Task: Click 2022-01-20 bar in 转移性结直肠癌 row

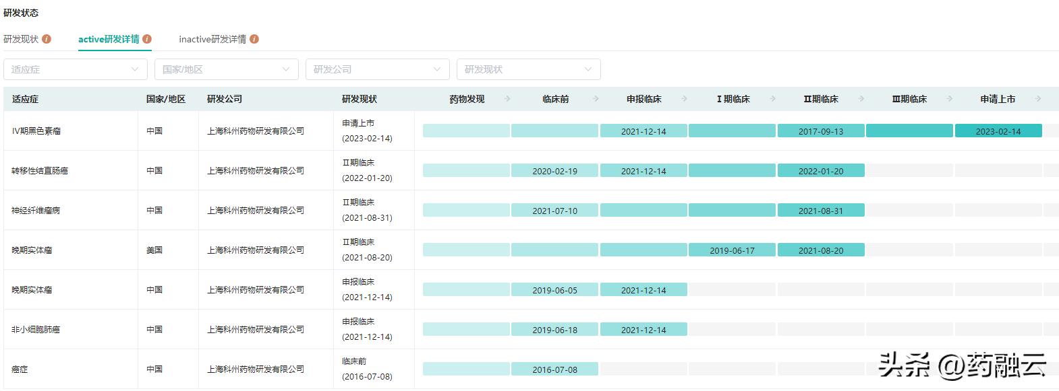Action: (x=821, y=171)
